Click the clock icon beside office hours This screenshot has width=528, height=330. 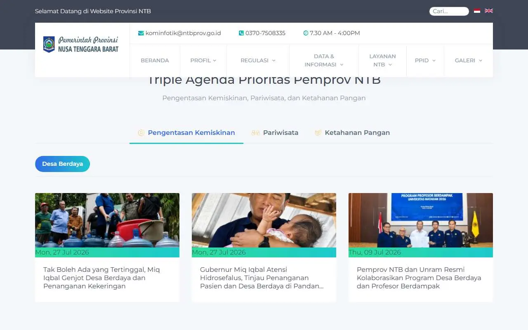(306, 33)
